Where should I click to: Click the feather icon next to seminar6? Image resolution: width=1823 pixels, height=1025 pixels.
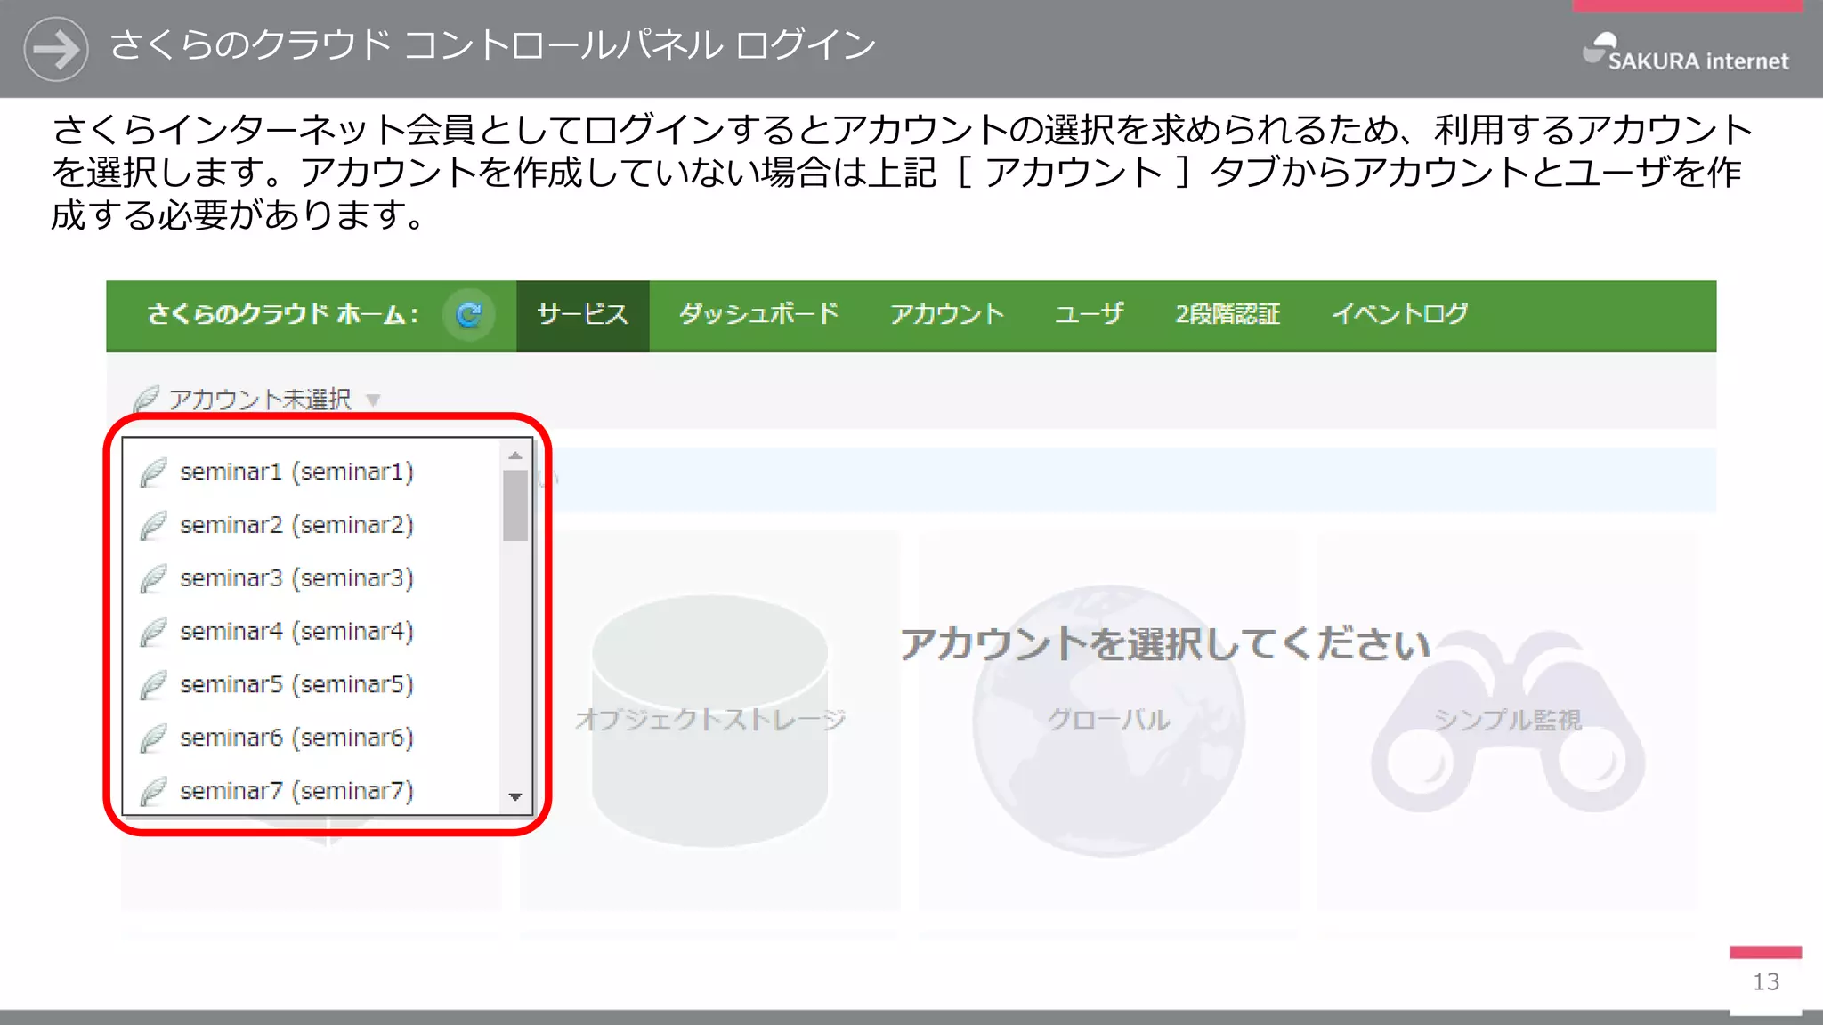point(153,739)
